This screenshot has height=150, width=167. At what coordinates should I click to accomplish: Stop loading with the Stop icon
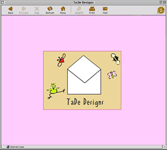[37, 10]
